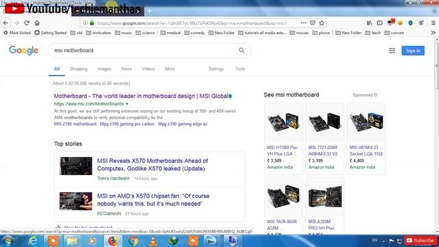Open the Library icon in toolbar

tap(370, 23)
